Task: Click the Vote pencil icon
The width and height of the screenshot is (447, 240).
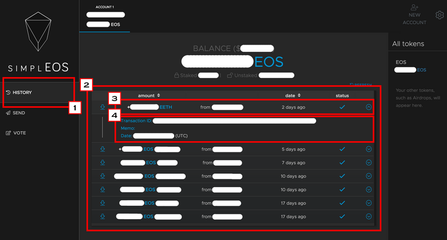Action: 8,133
